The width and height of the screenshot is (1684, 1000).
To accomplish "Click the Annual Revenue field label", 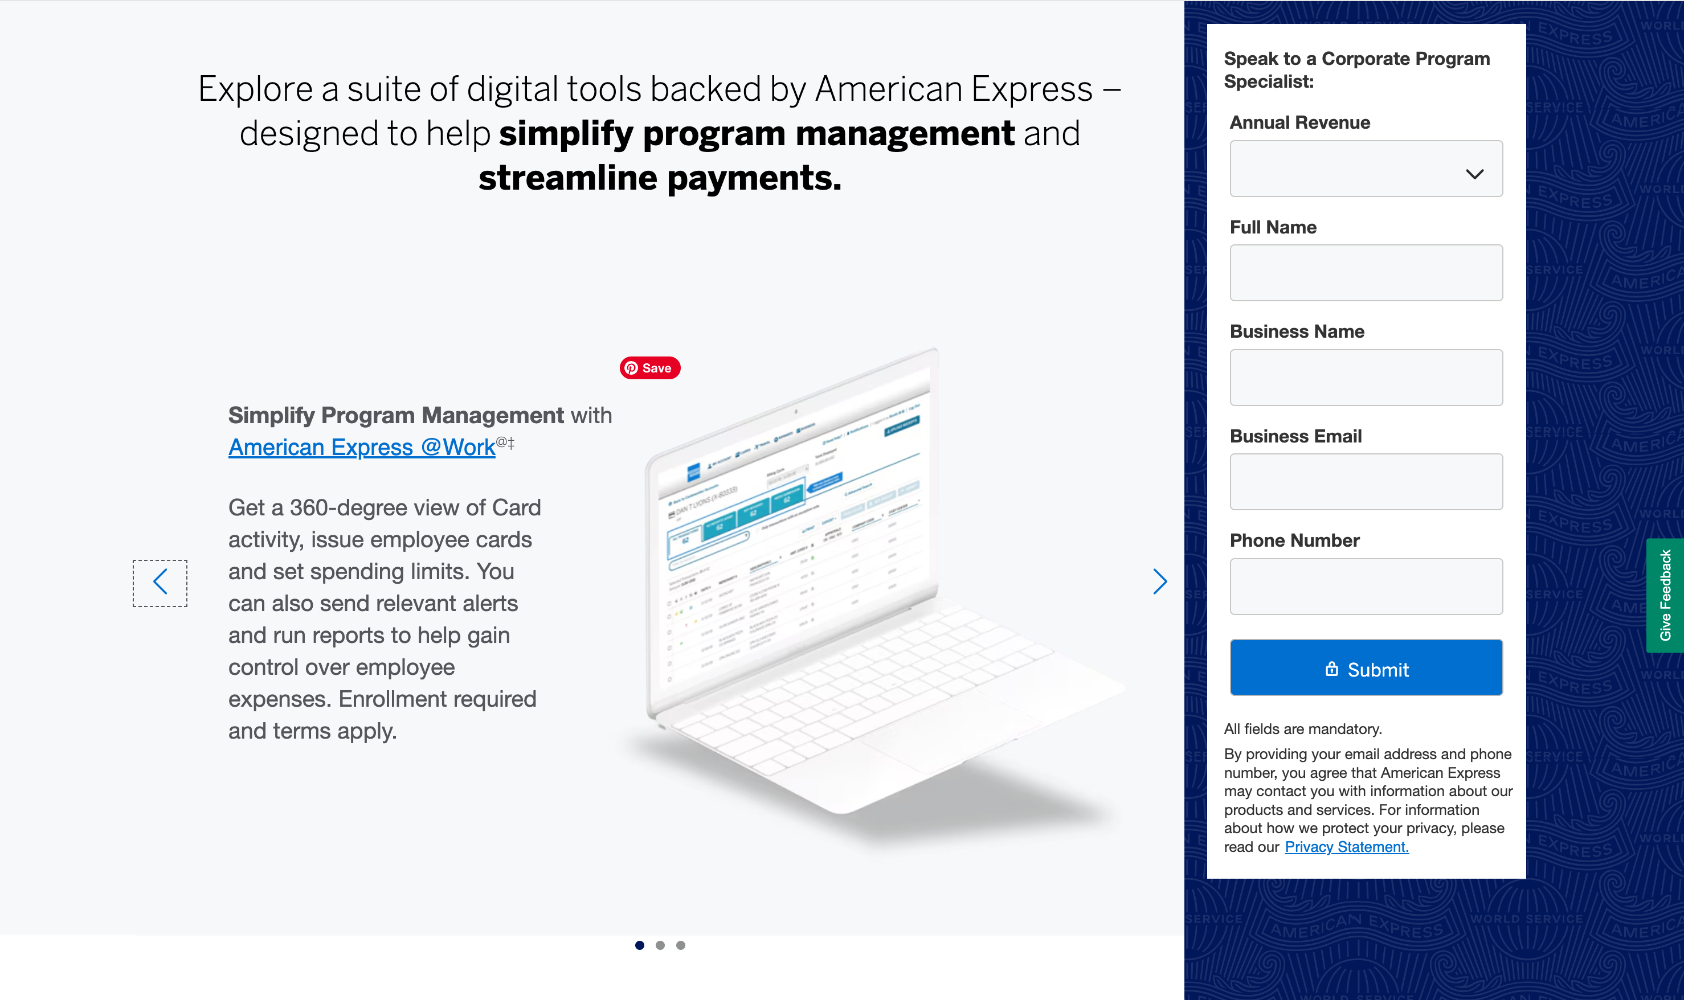I will (x=1299, y=122).
